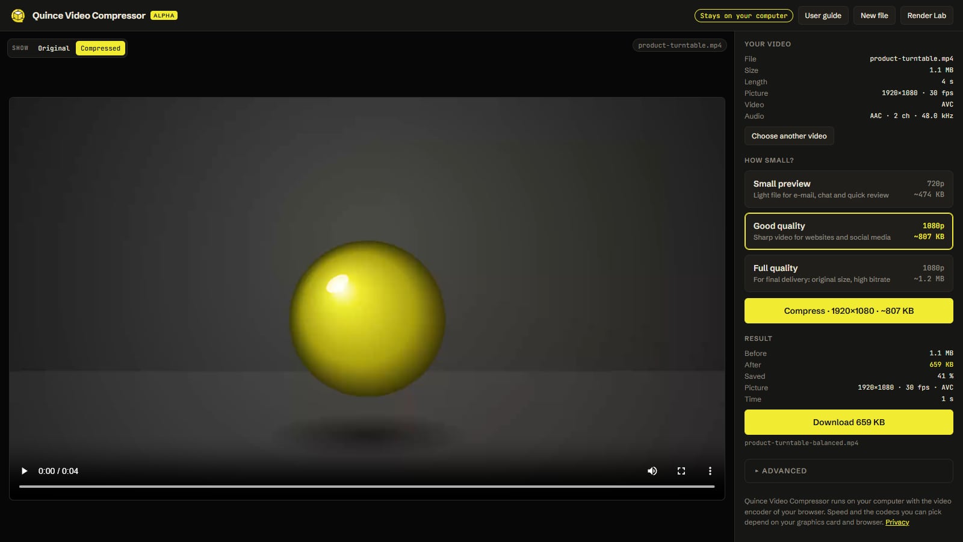Click the Quince cube logo icon
This screenshot has width=963, height=542.
[18, 16]
